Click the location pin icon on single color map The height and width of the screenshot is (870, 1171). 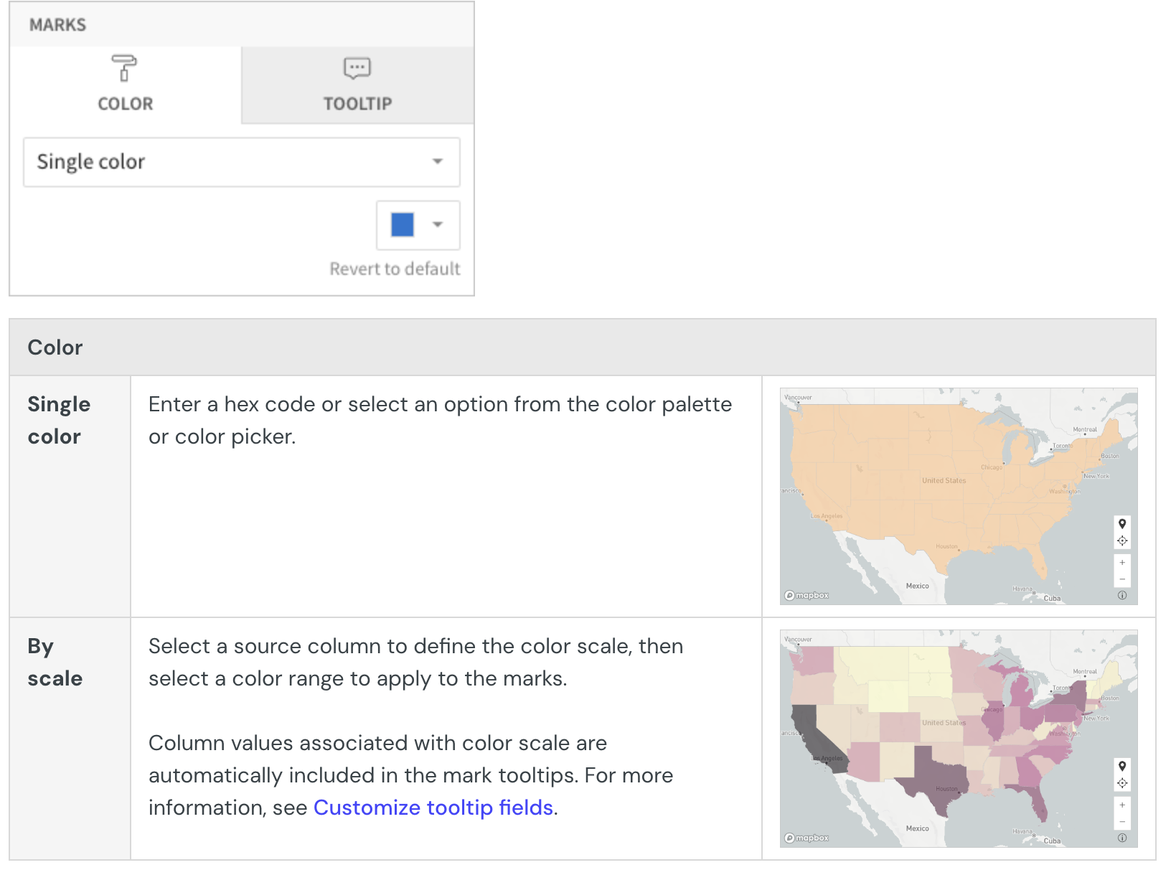(1122, 524)
